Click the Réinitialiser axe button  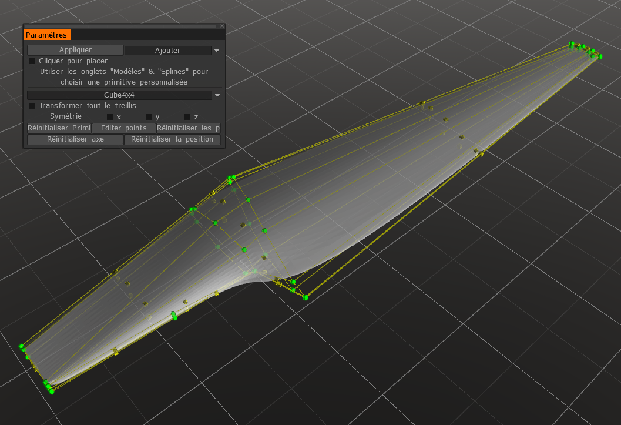point(75,139)
